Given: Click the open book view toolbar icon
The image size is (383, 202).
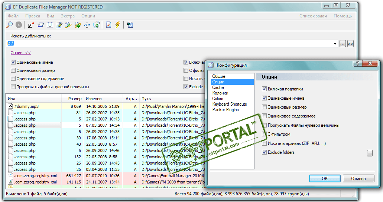Looking at the screenshot, I should 50,25.
